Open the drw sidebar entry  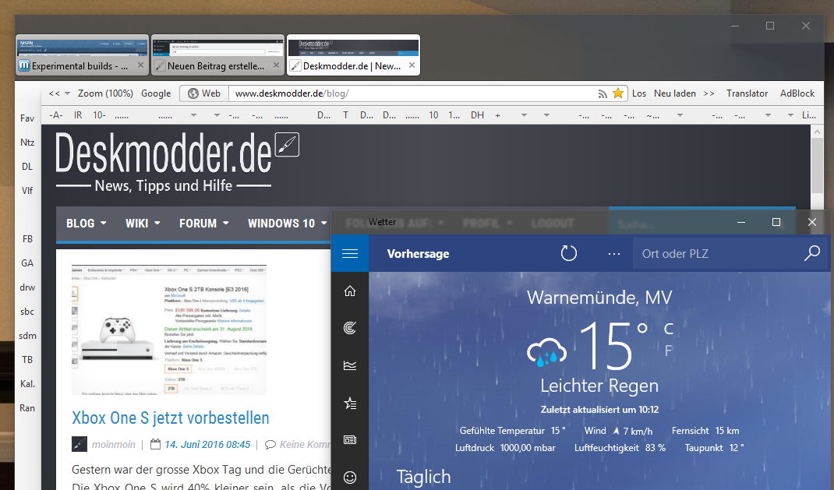27,287
